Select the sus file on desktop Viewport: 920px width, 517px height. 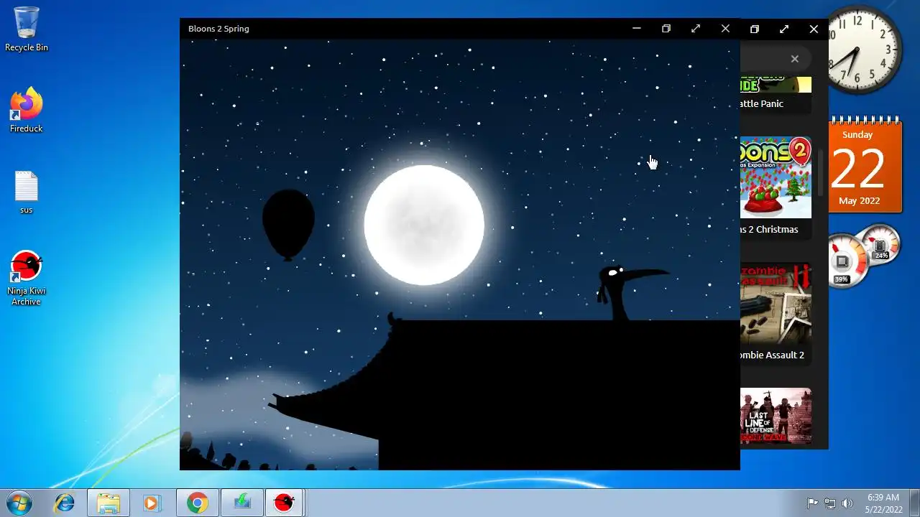click(27, 192)
